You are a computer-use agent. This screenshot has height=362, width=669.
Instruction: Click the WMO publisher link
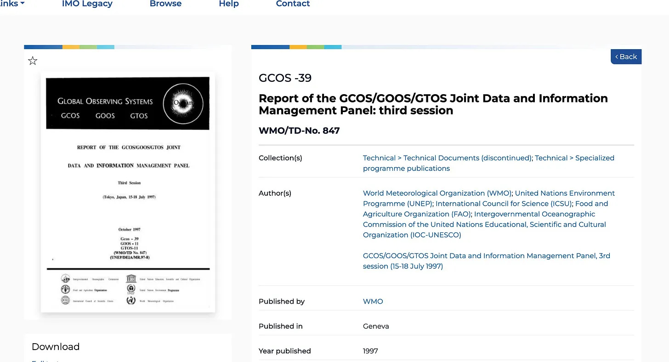[373, 301]
